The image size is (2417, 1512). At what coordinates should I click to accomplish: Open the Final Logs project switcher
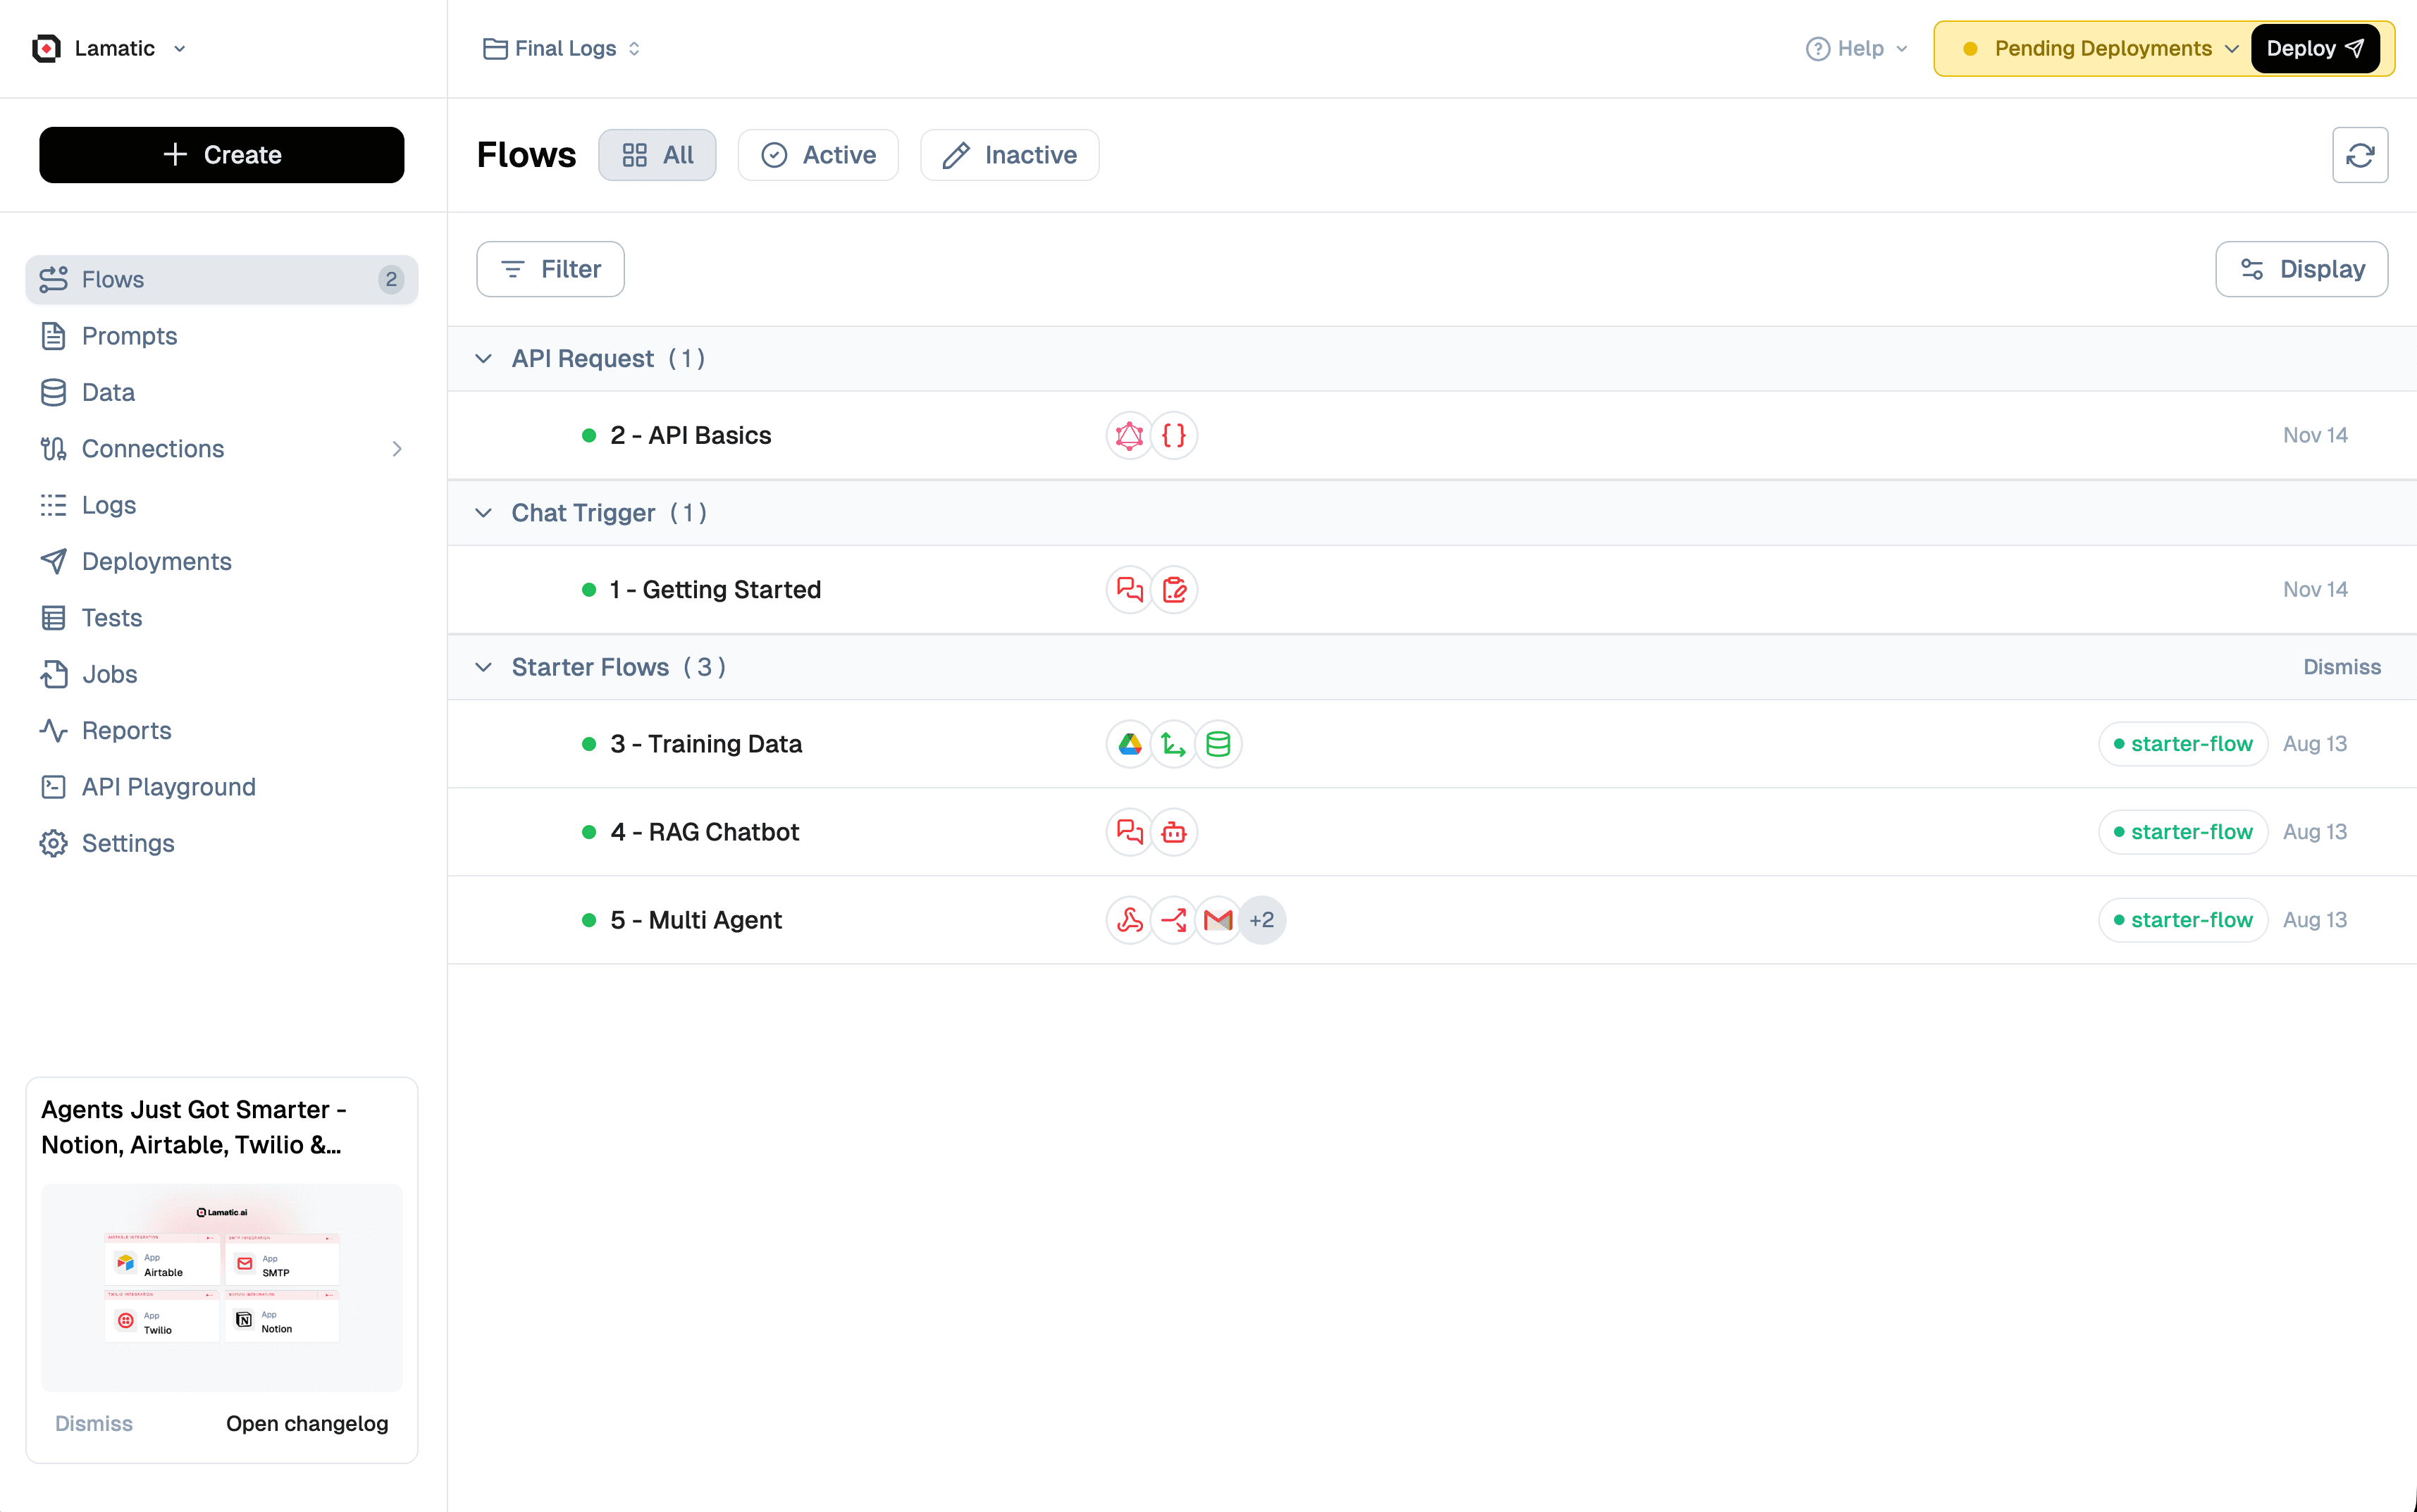563,48
